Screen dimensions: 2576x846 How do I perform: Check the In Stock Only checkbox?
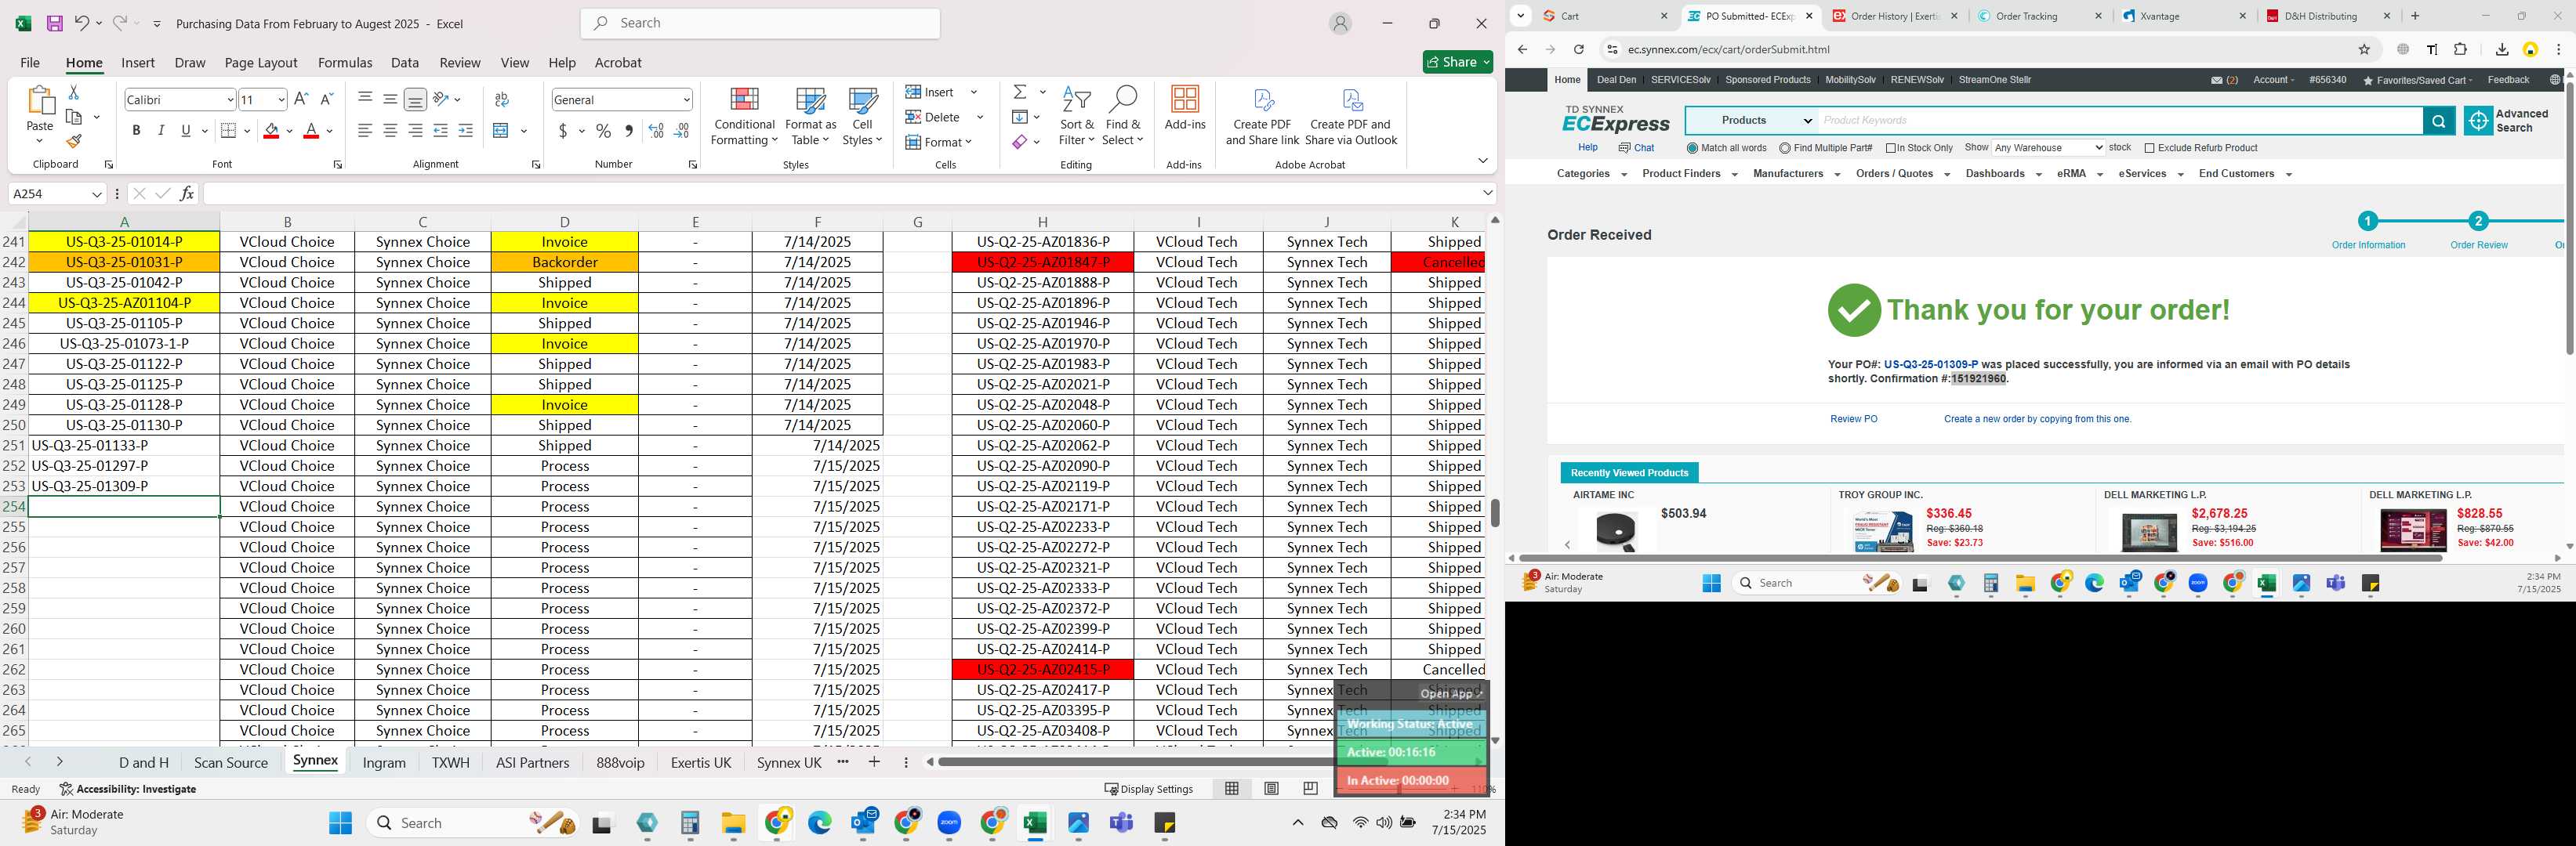1891,148
